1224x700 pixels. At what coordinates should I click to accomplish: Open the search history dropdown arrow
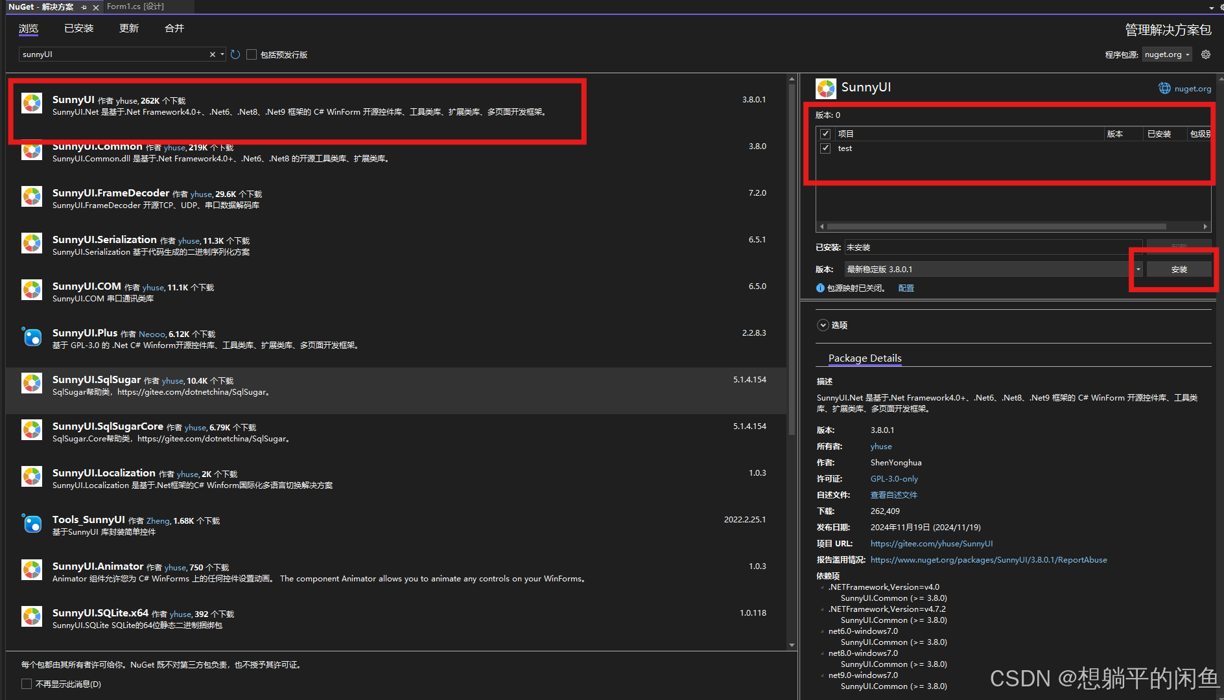point(222,54)
